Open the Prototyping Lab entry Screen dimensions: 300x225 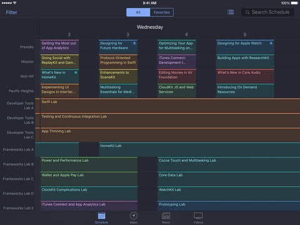229,206
